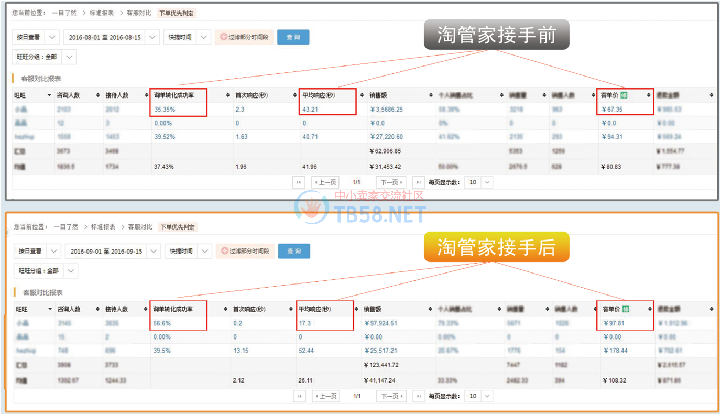Screen dimensions: 721x415
Task: Click 客单价 sort arrows in September table
Action: pos(649,309)
